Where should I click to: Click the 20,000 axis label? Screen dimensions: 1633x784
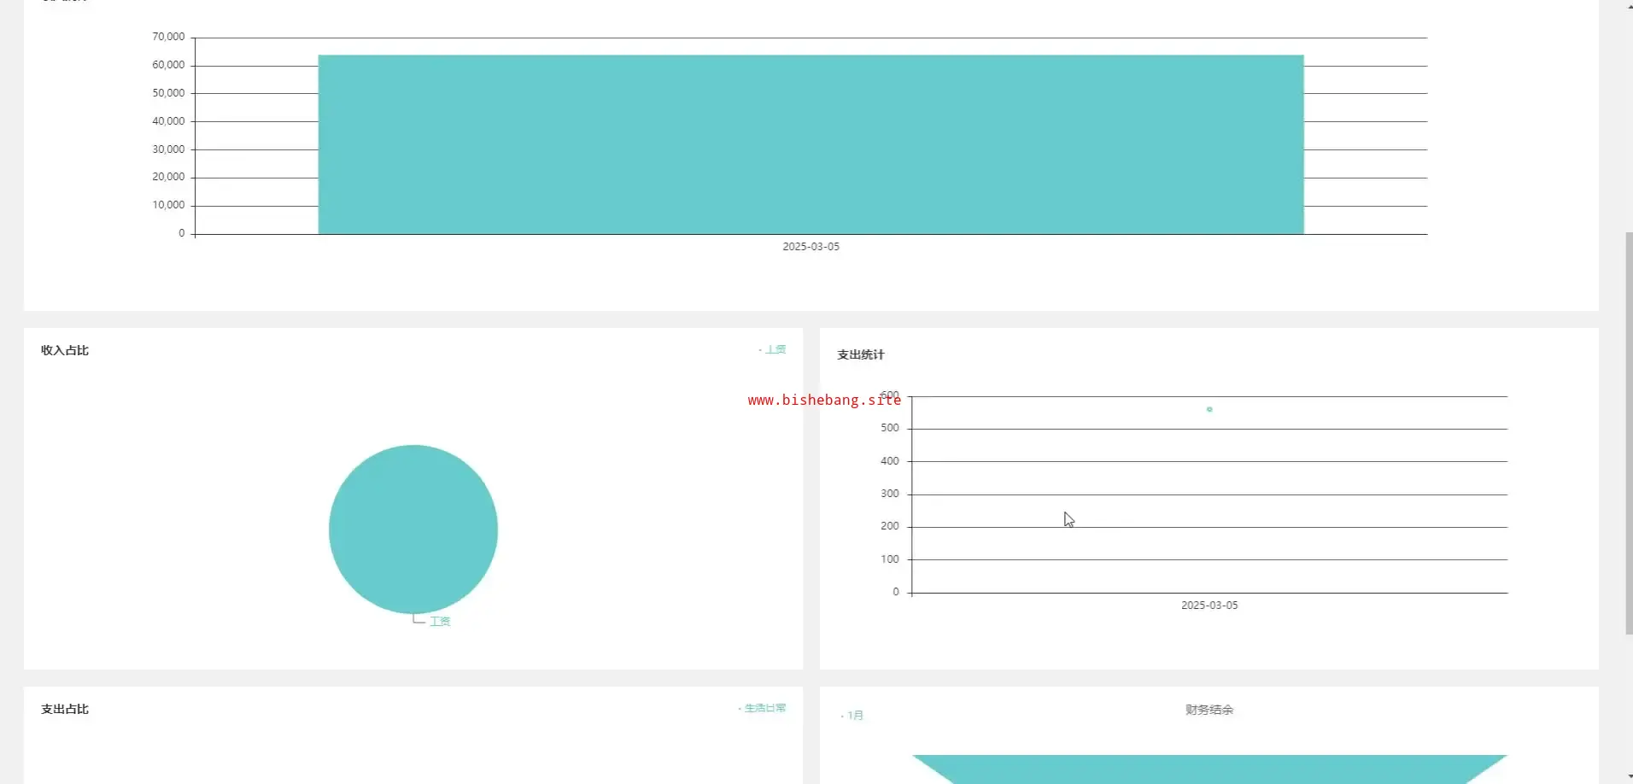click(x=168, y=177)
